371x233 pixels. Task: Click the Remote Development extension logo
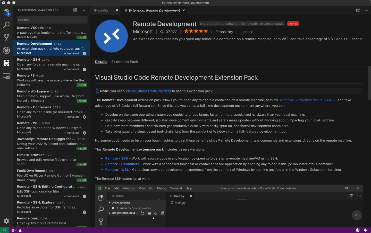pos(111,36)
